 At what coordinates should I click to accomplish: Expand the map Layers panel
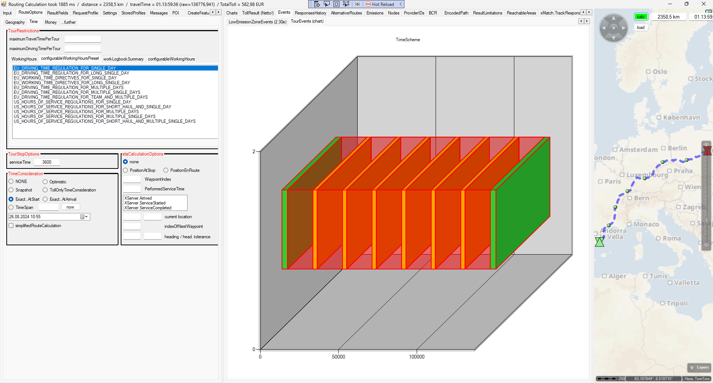[699, 367]
